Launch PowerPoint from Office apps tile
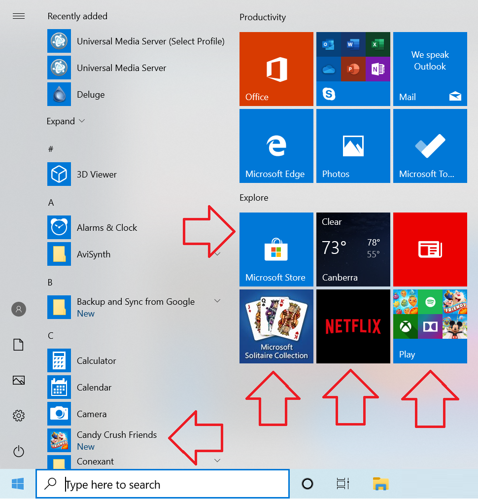Viewport: 478px width, 499px height. (353, 69)
